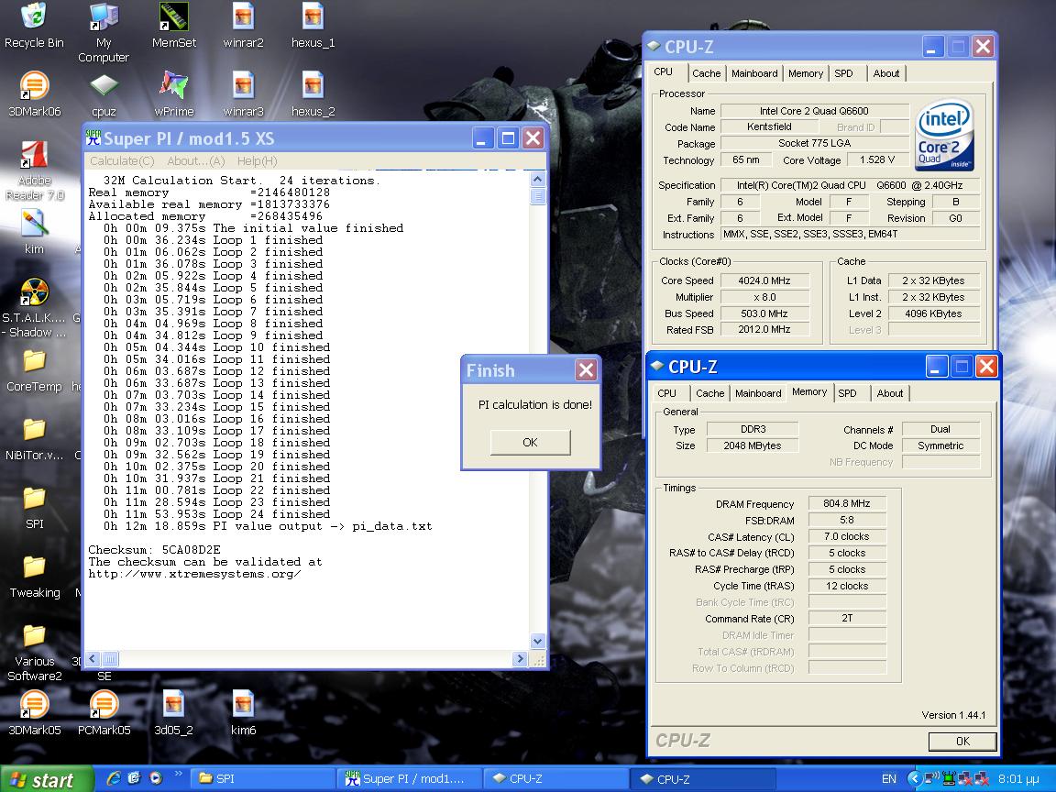This screenshot has height=792, width=1056.
Task: Switch to Cache tab in upper CPU-Z
Action: point(706,73)
